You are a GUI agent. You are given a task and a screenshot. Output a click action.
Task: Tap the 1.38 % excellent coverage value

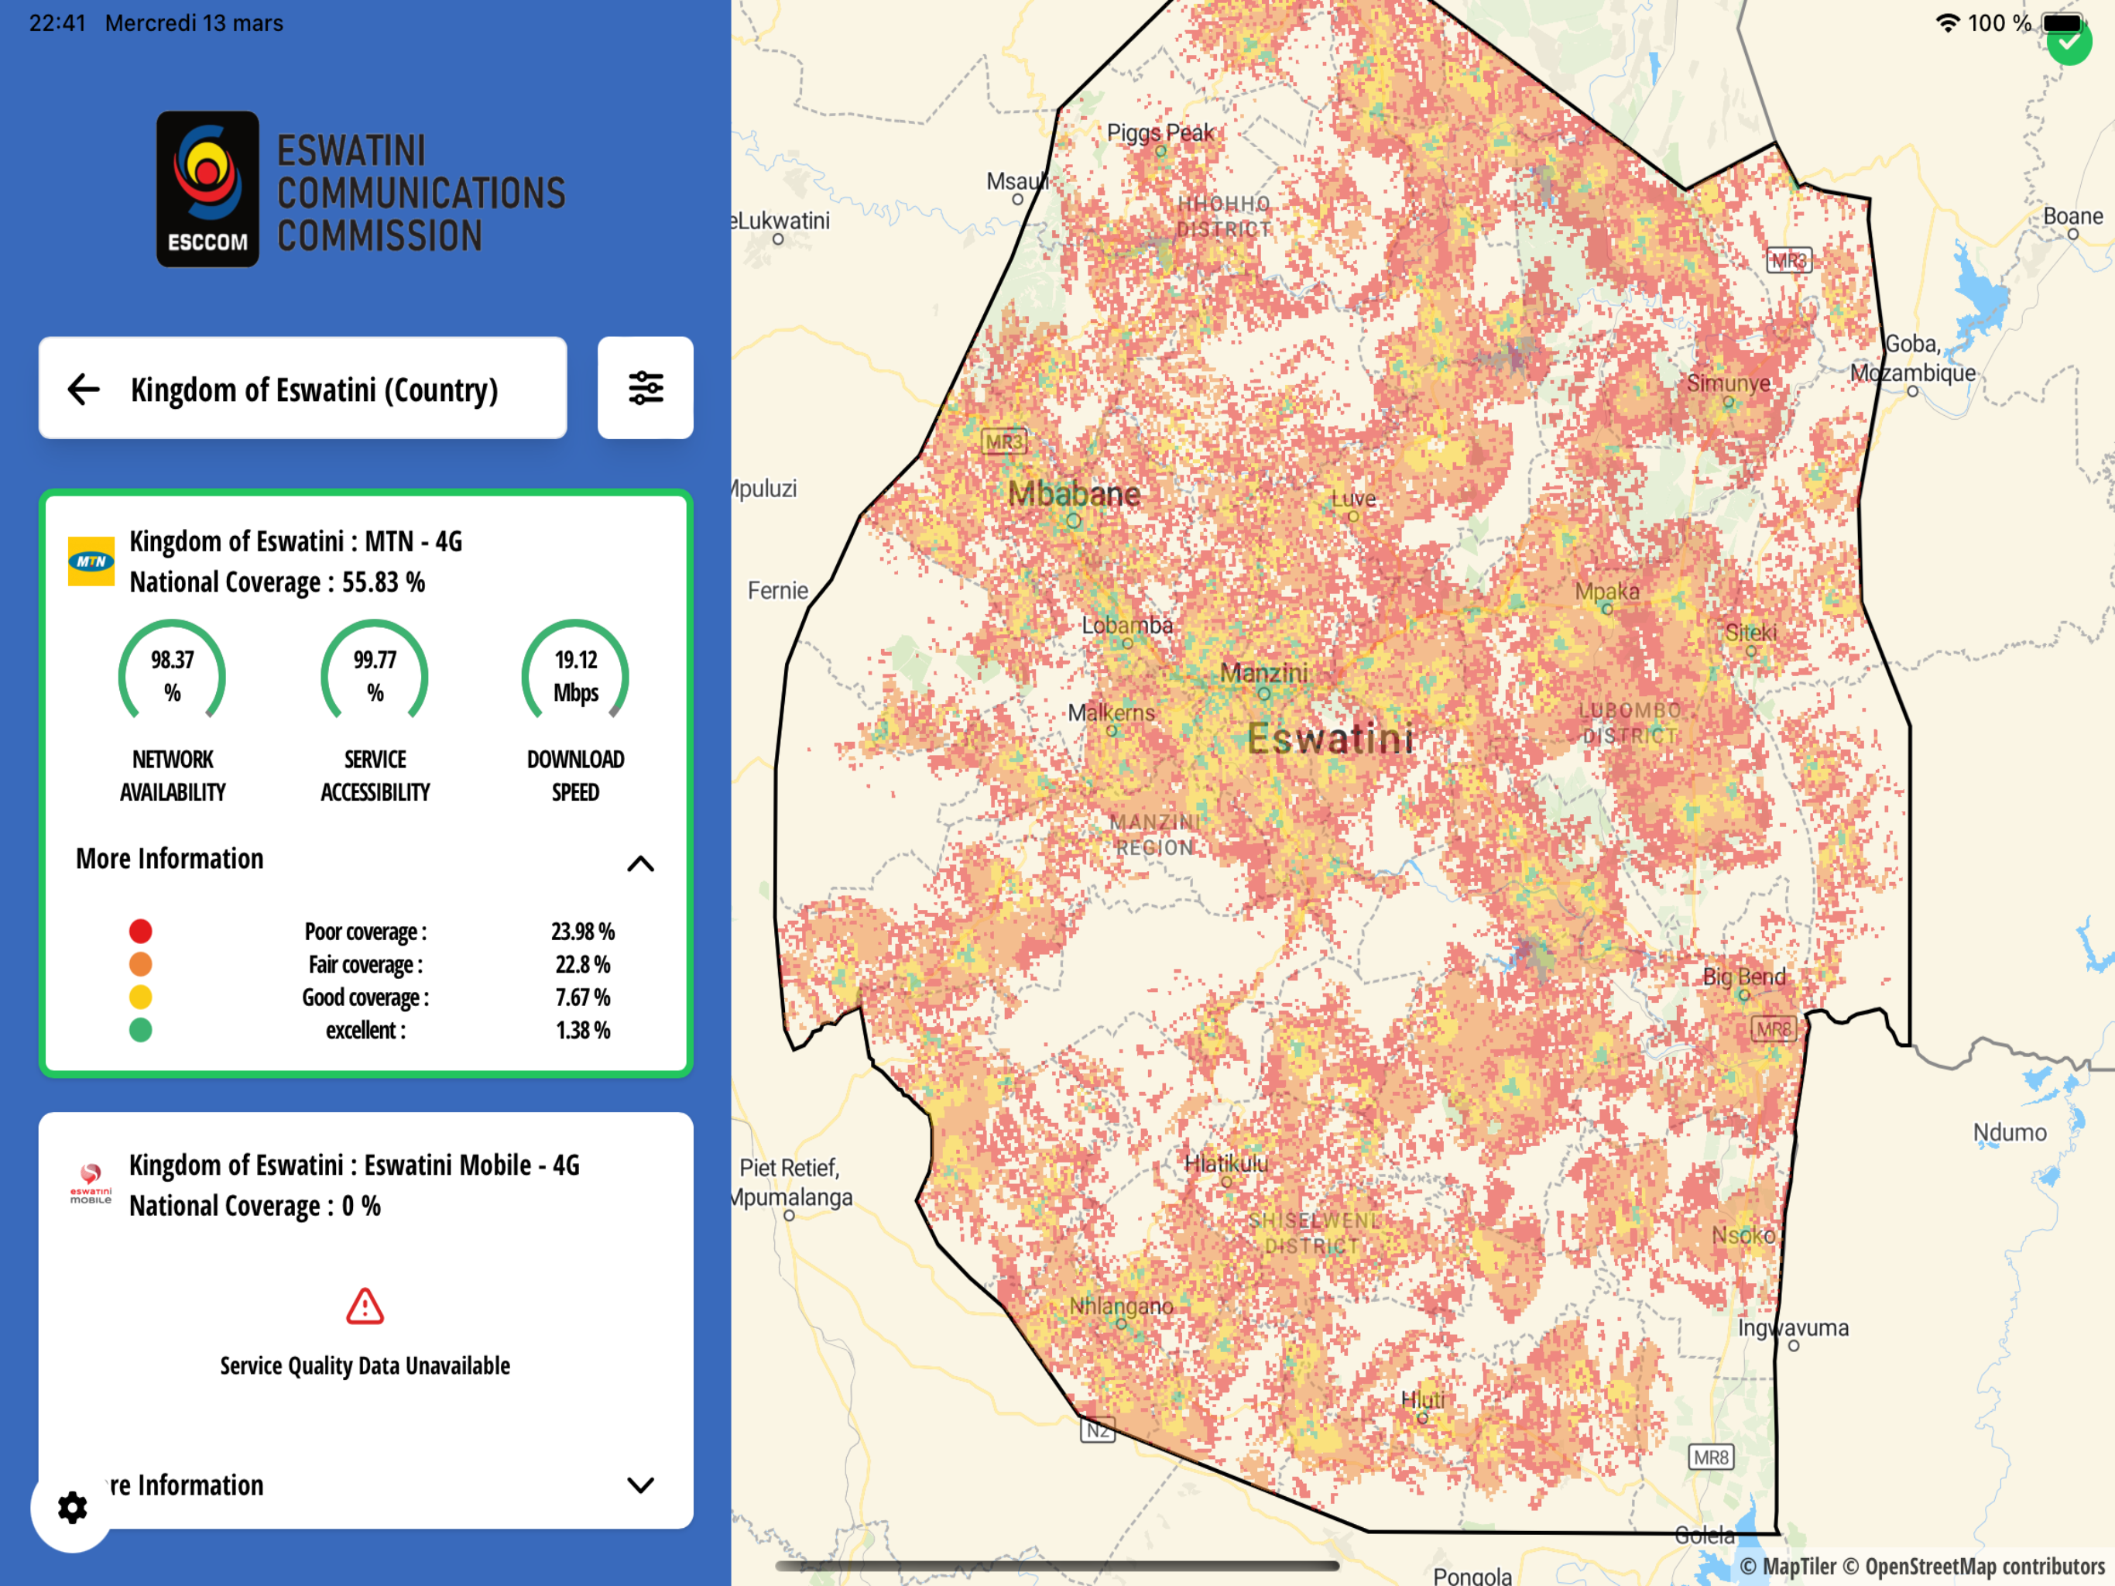582,1030
